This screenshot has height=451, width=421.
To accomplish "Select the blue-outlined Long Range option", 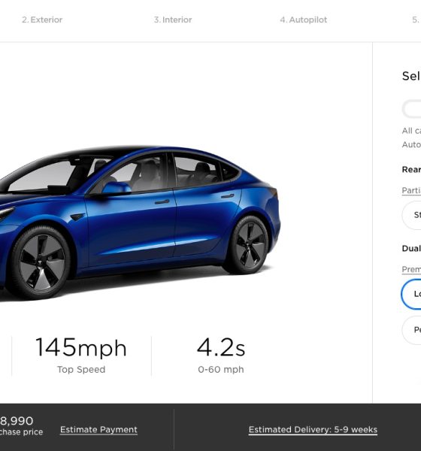I will [411, 294].
